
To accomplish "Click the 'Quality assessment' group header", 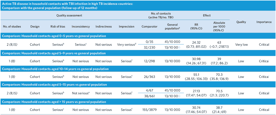I will click(x=69, y=16).
